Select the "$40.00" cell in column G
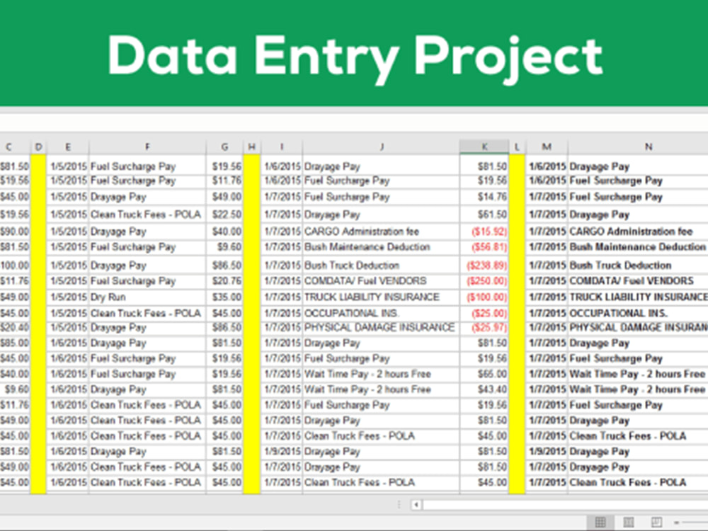Image resolution: width=708 pixels, height=531 pixels. 224,232
